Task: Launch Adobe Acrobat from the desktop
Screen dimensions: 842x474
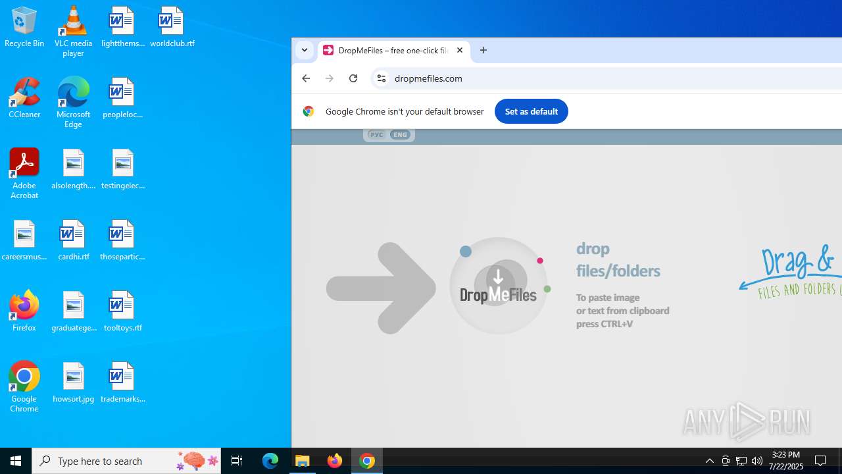Action: pos(24,174)
